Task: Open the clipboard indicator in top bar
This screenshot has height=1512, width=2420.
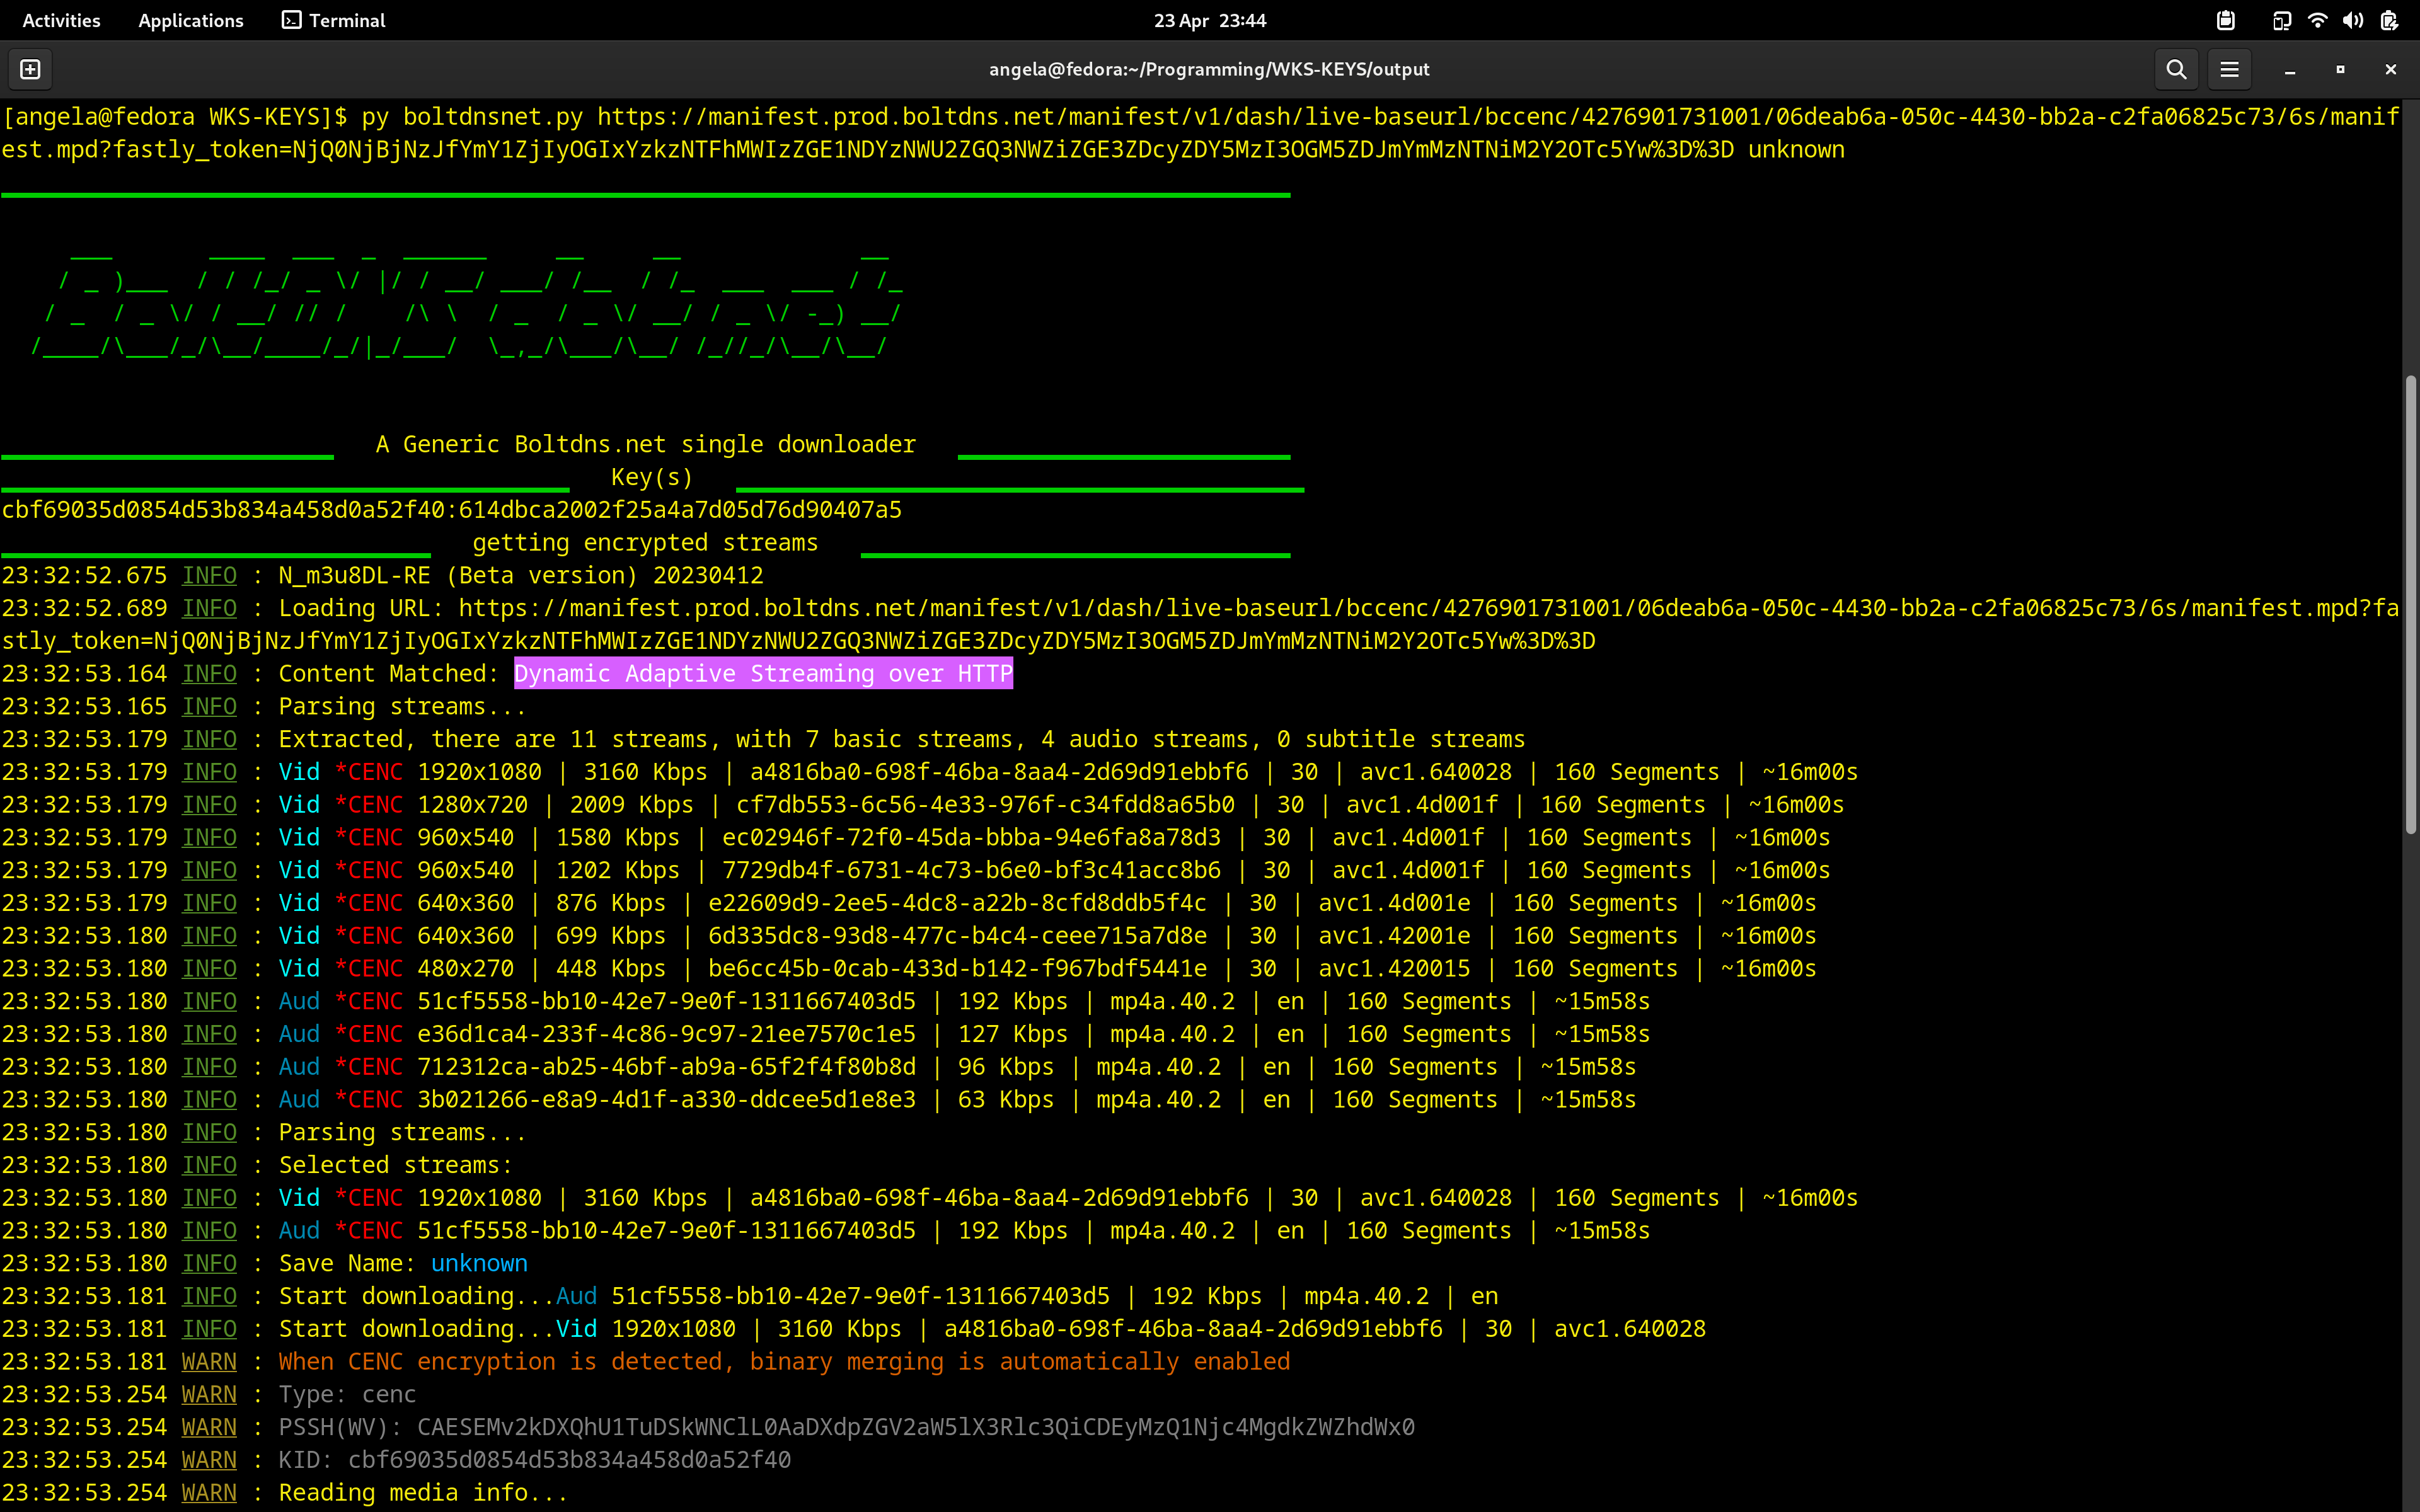Action: click(x=2225, y=20)
